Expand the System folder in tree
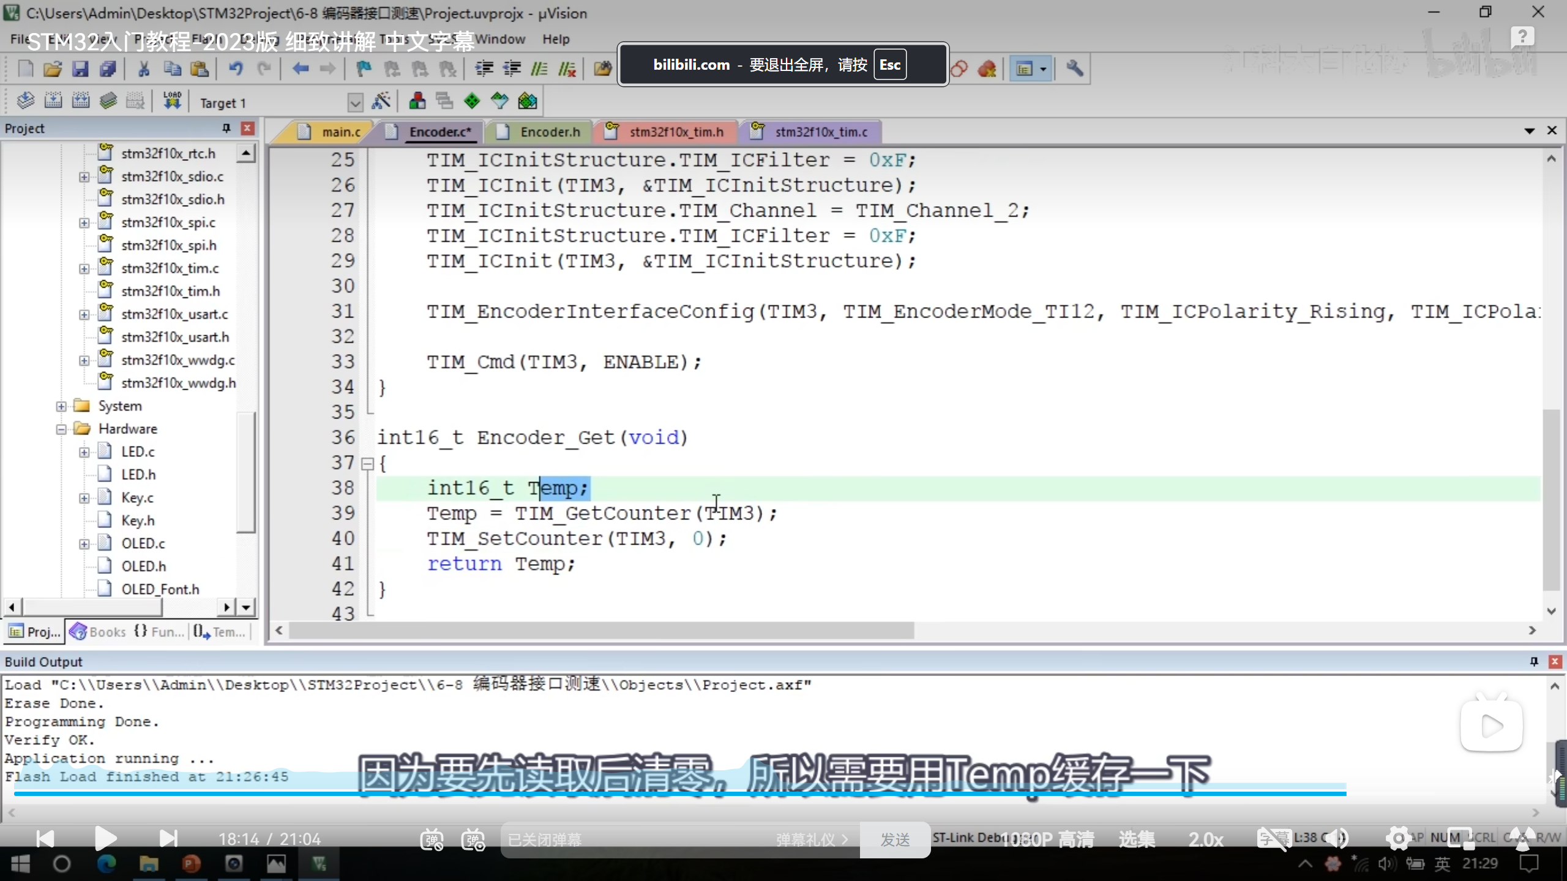Viewport: 1567px width, 881px height. pos(61,406)
